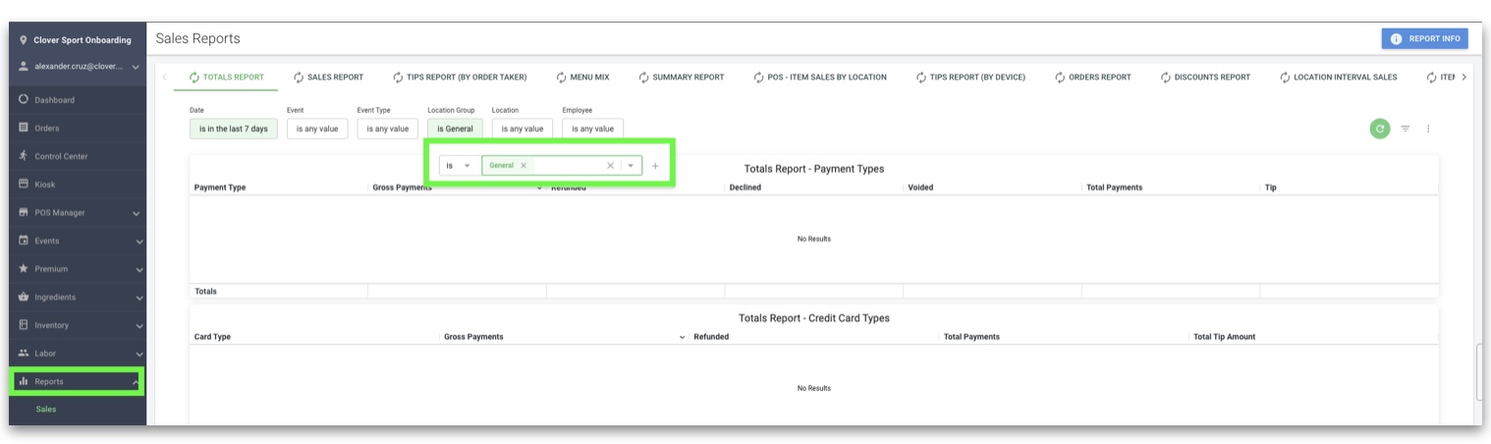The height and width of the screenshot is (444, 1491).
Task: Click the Premium star icon
Action: 24,268
